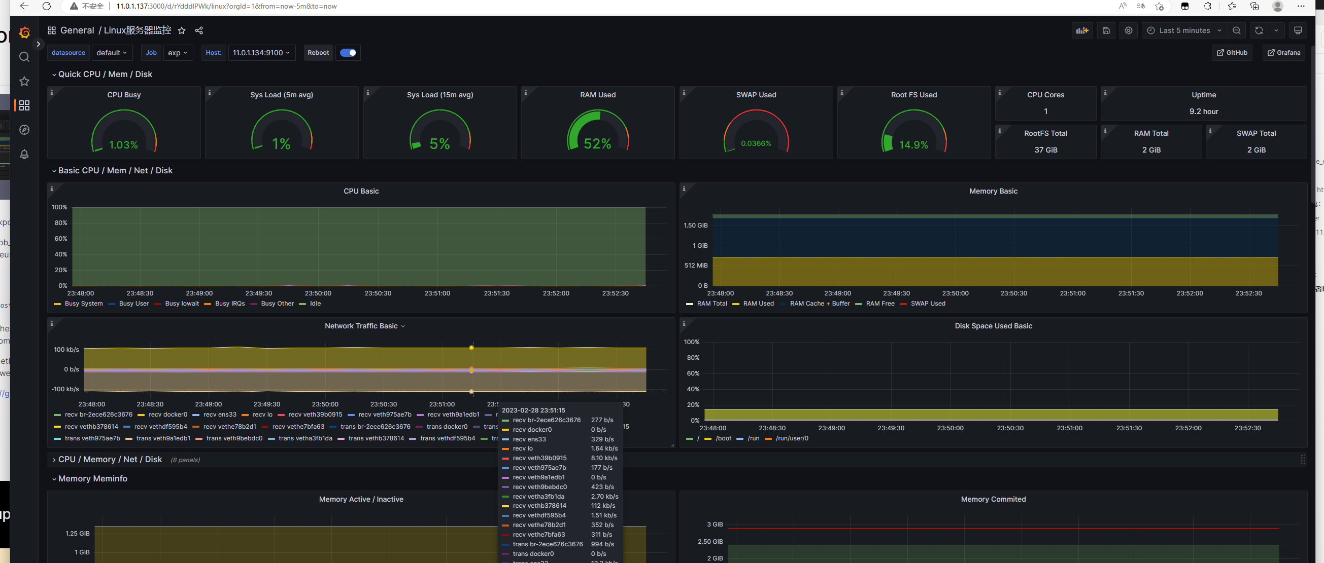Save dashboard with floppy icon
Screen dimensions: 1324x563
point(1106,30)
